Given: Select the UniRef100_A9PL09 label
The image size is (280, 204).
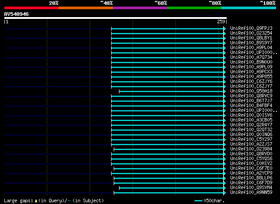Looking at the screenshot, I should pos(251,67).
